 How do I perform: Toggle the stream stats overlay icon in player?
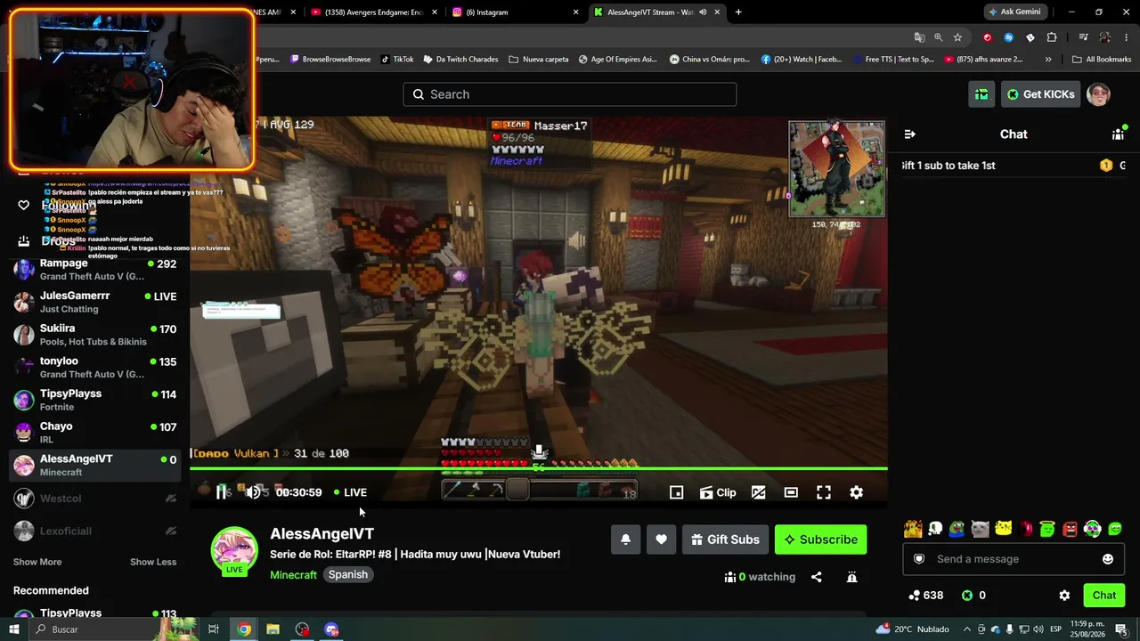pyautogui.click(x=759, y=492)
